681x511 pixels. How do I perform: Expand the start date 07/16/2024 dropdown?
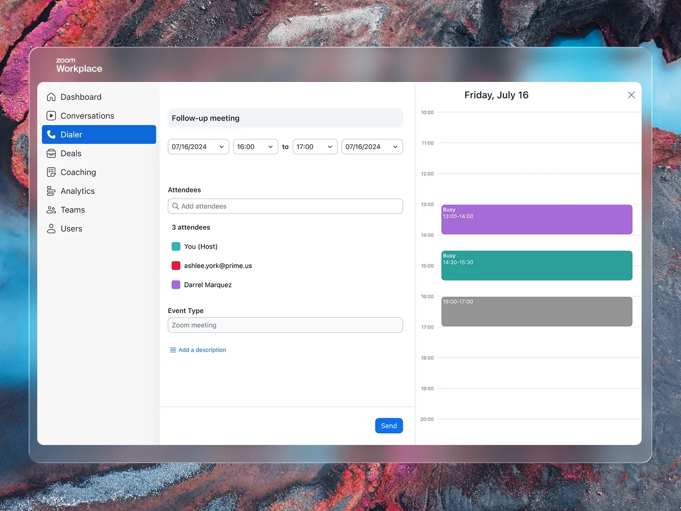198,147
